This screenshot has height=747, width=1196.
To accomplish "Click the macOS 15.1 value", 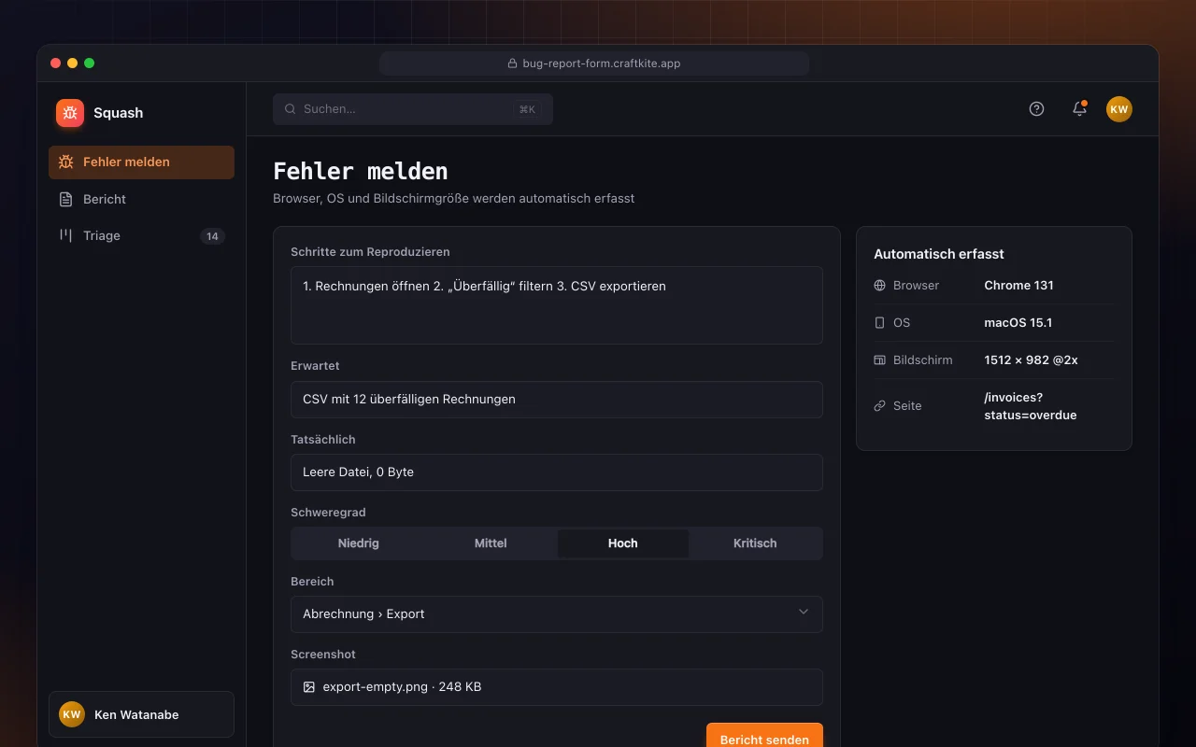I will click(1018, 323).
